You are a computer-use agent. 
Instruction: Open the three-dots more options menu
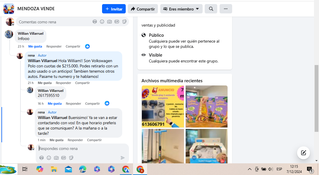225,9
